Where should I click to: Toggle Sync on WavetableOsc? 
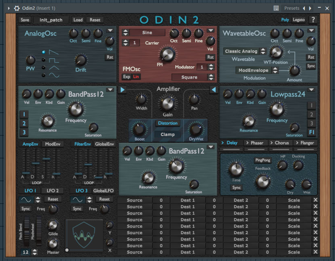(311, 66)
